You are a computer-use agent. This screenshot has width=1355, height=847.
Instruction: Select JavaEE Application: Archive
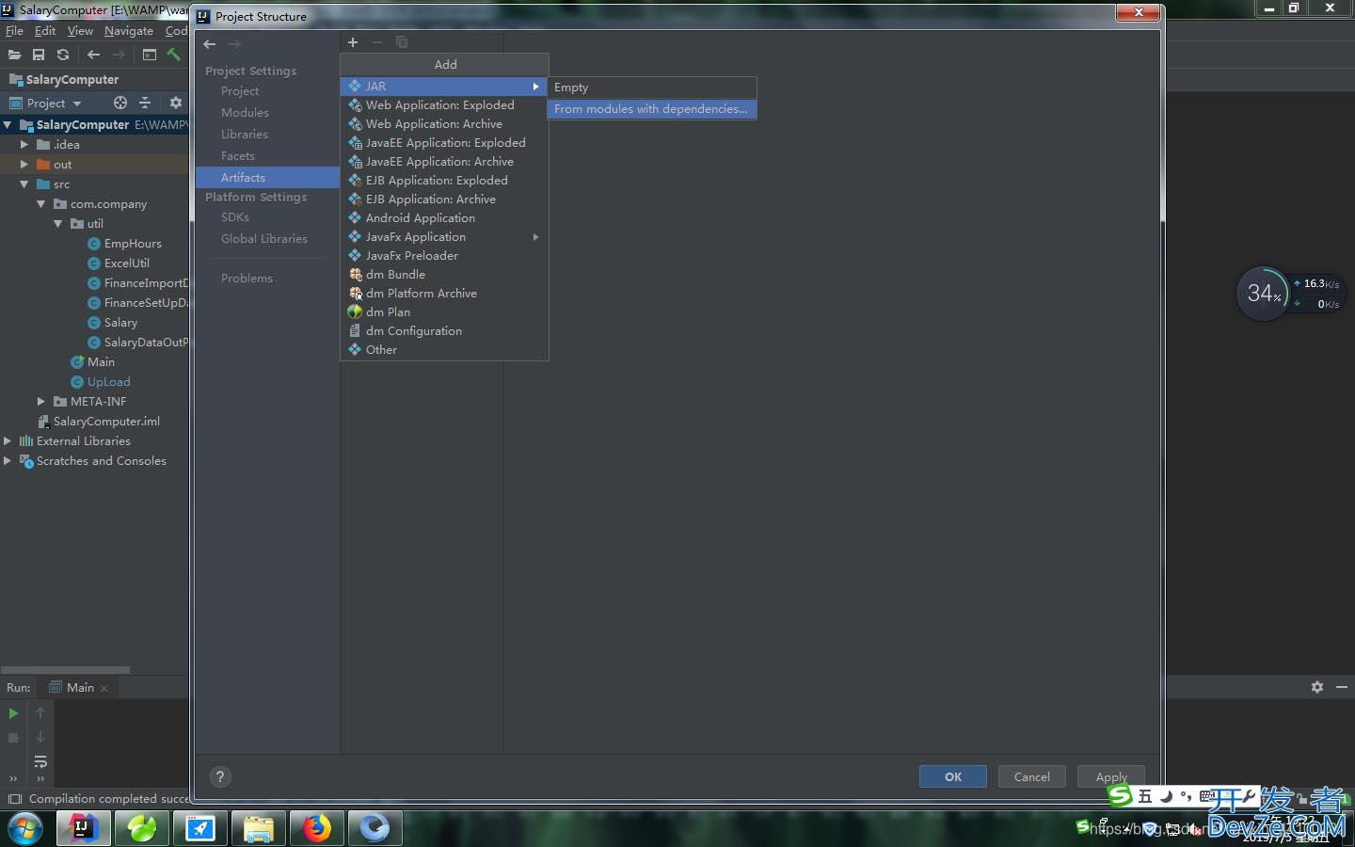(x=444, y=161)
